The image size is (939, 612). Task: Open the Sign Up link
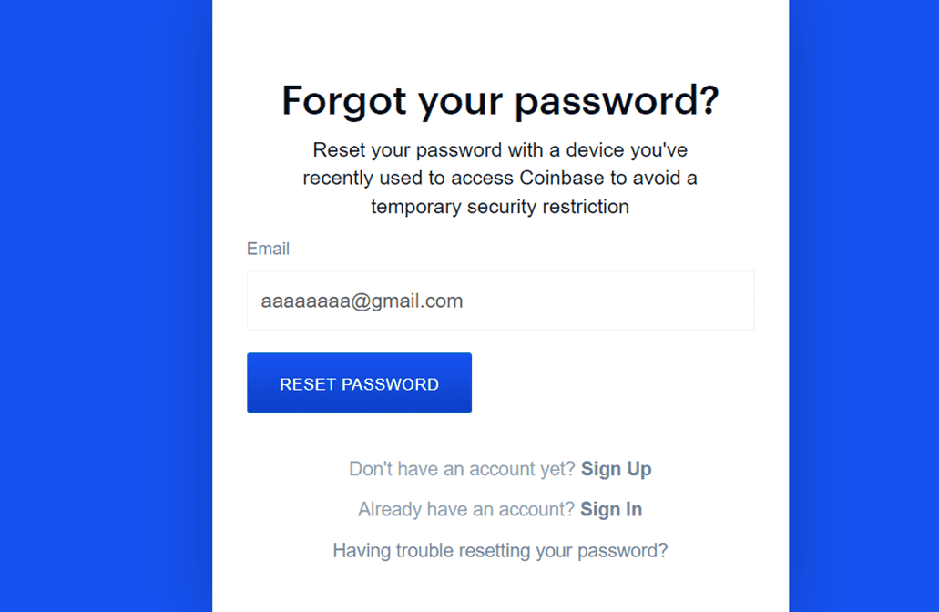pyautogui.click(x=616, y=469)
